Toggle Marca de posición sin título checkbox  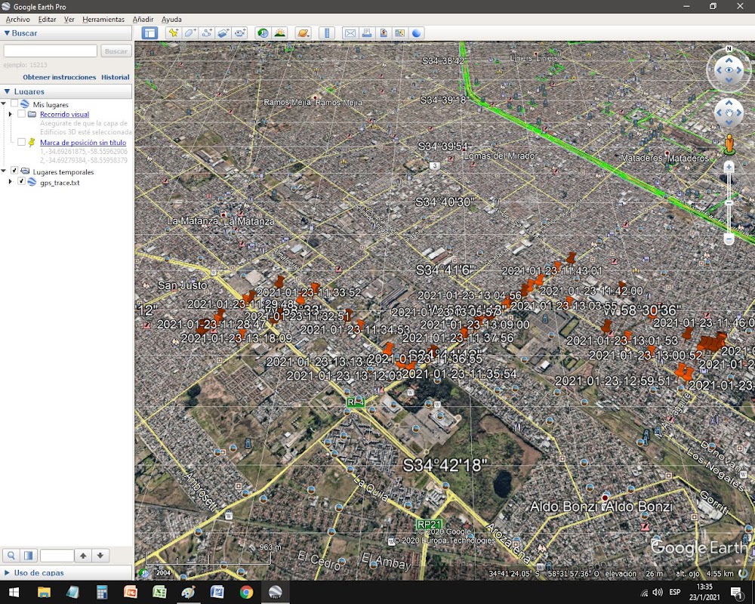[21, 142]
